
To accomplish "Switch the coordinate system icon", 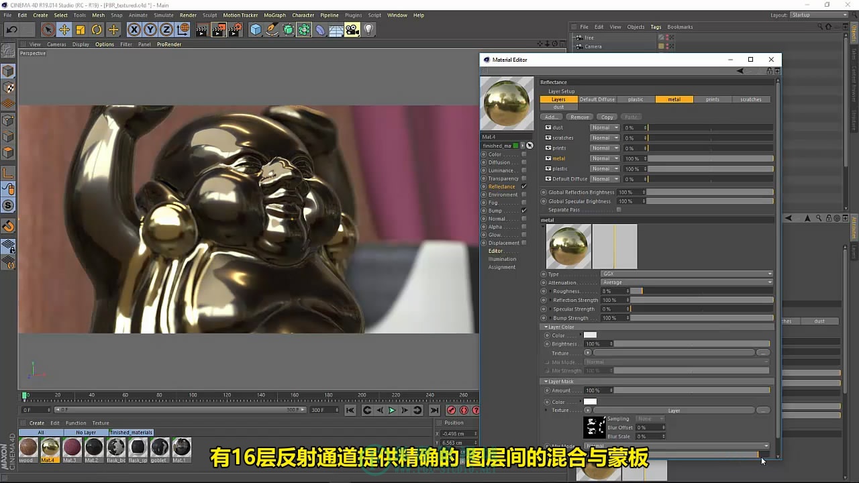I will coord(183,30).
